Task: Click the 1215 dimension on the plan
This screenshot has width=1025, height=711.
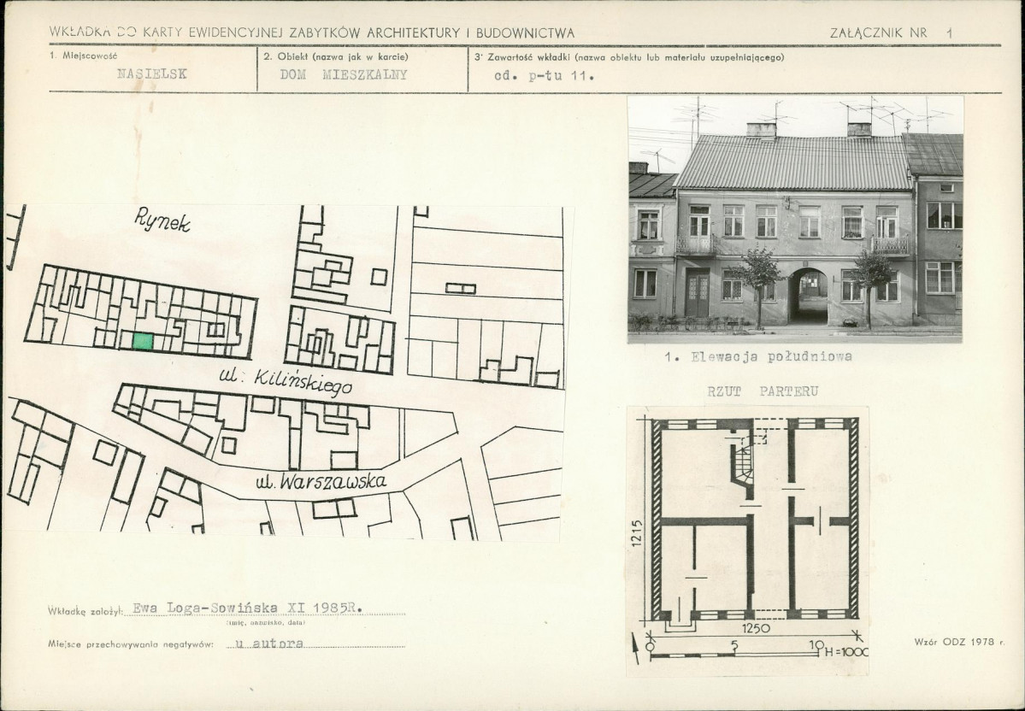Action: click(638, 533)
